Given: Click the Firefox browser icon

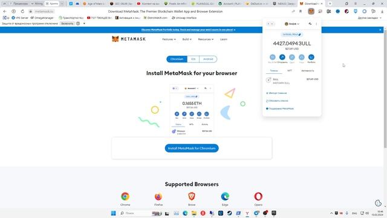Looking at the screenshot, I should point(158,196).
